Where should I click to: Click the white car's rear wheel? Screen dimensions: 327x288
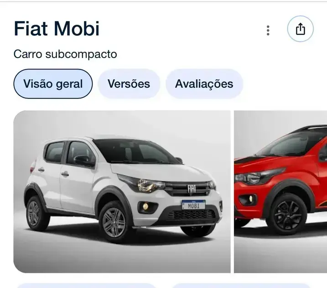pyautogui.click(x=34, y=213)
